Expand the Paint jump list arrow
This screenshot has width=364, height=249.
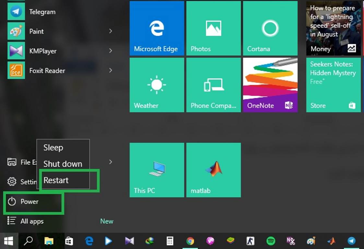[111, 31]
